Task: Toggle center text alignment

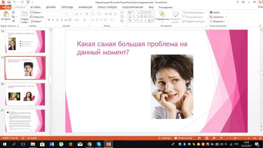Action: point(97,20)
